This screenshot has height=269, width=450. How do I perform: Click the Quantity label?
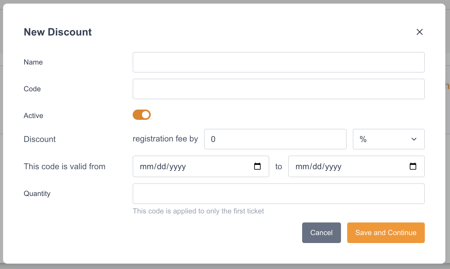click(x=37, y=194)
